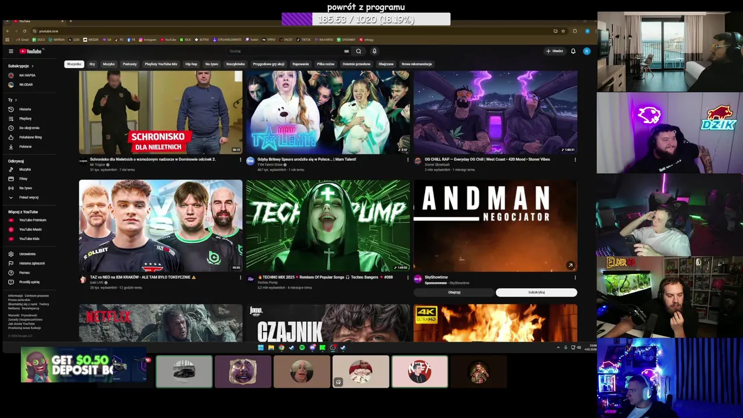Click the Utwórz create button

pyautogui.click(x=554, y=51)
